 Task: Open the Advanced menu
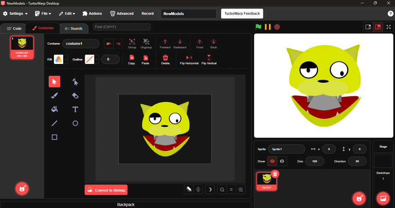pos(122,14)
